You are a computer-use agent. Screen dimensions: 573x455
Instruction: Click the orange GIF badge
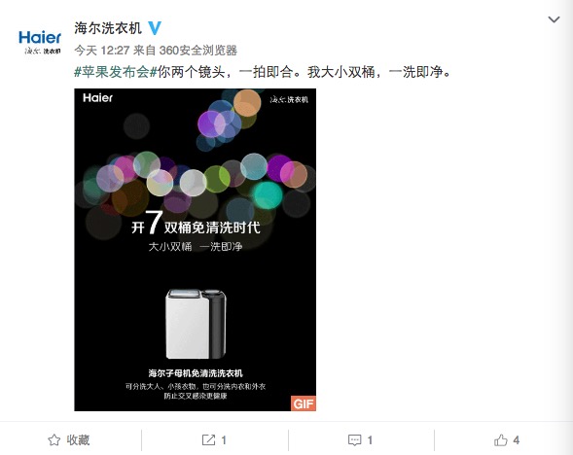304,403
